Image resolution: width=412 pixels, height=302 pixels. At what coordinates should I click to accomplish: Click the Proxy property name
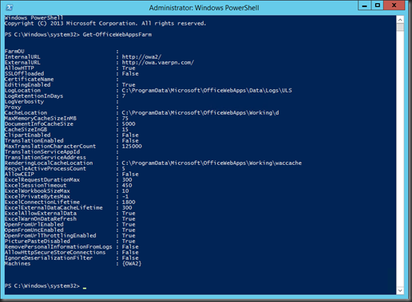tap(13, 107)
